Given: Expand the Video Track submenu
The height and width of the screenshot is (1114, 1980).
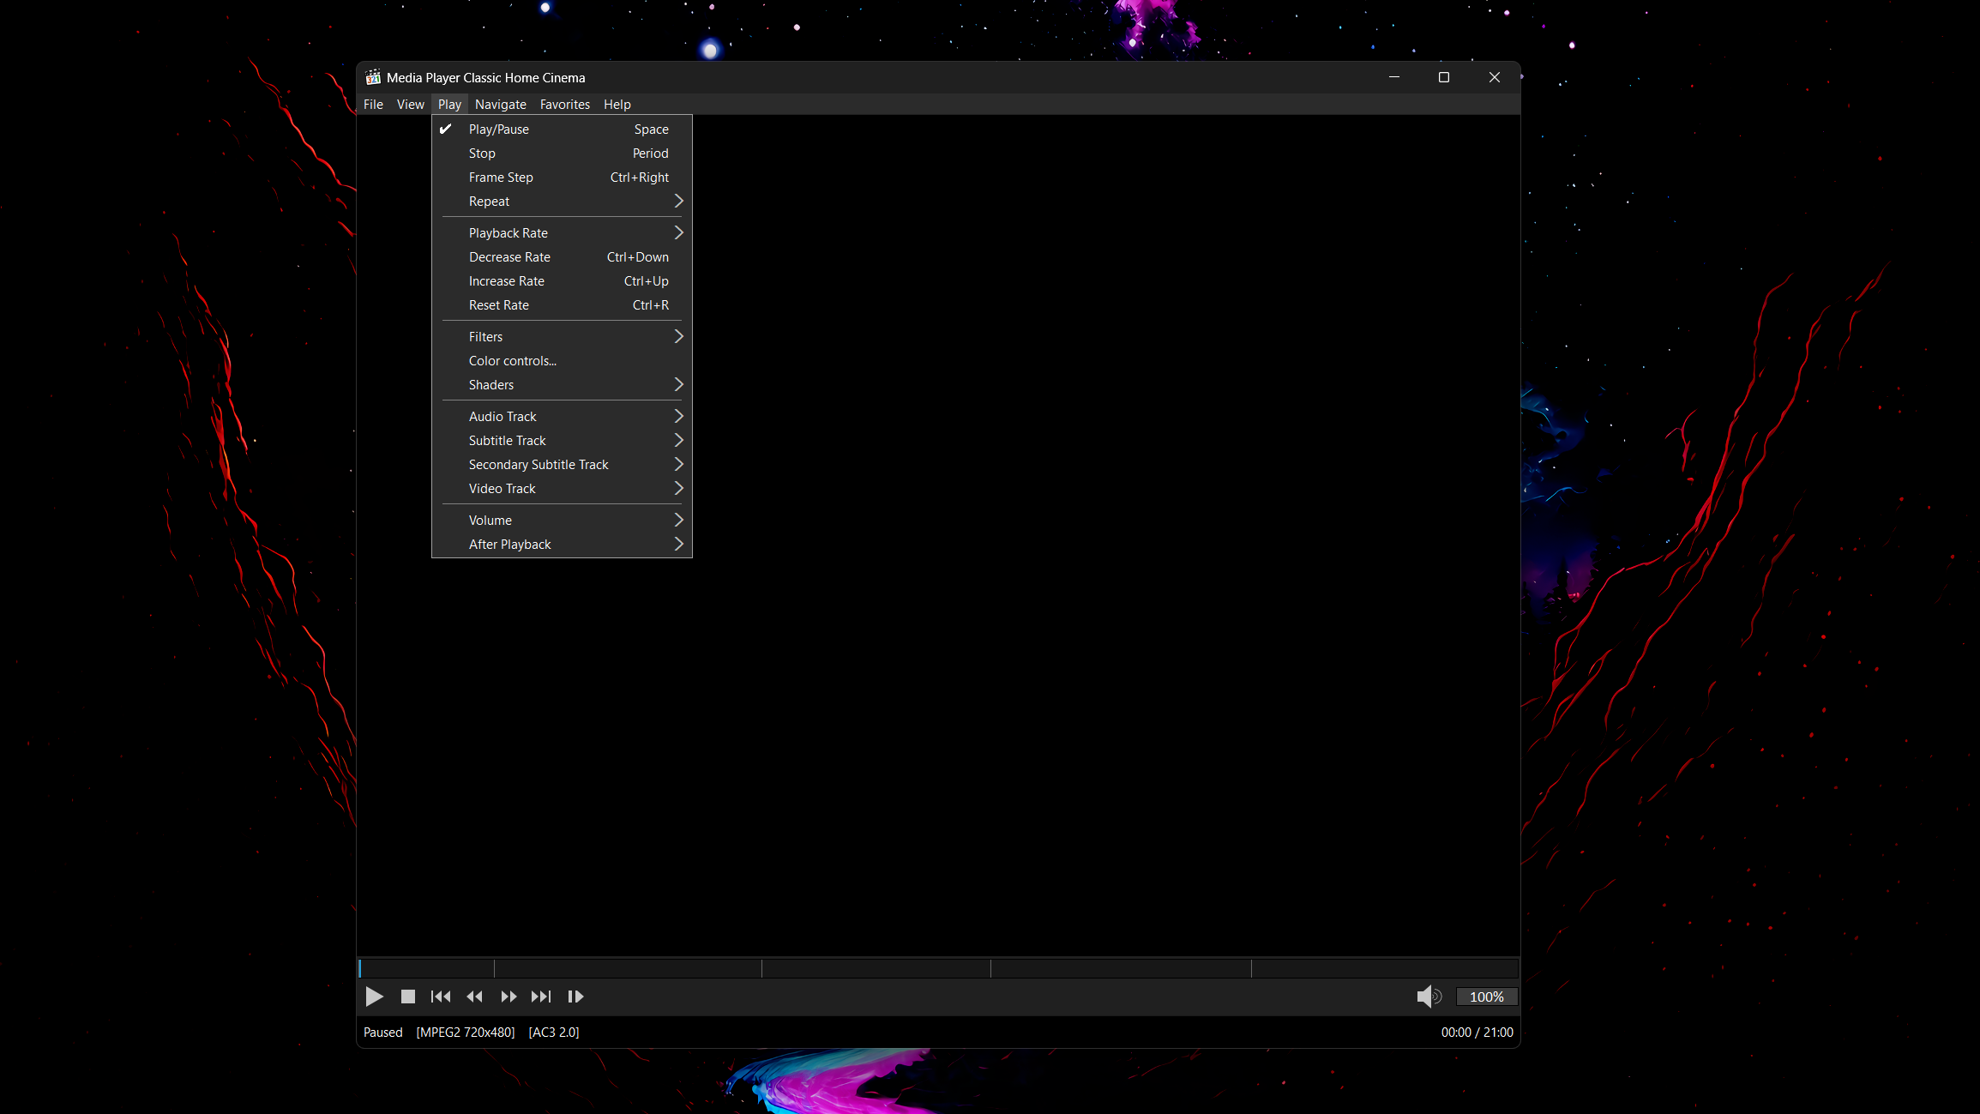Looking at the screenshot, I should pyautogui.click(x=562, y=489).
